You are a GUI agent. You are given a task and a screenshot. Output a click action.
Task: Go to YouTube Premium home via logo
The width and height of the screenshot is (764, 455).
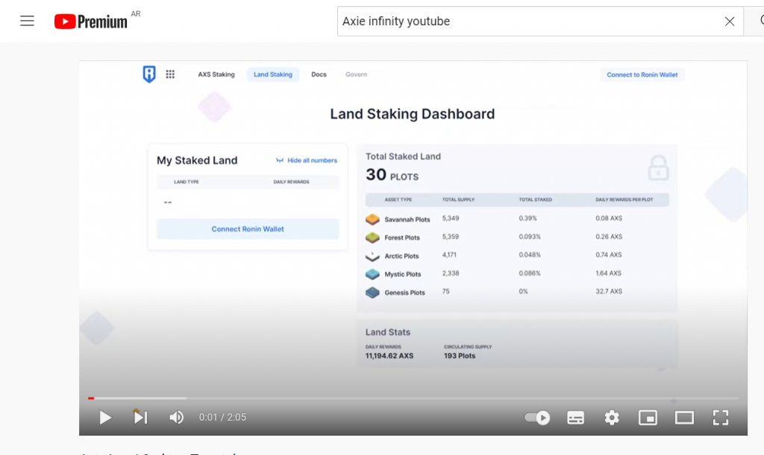(90, 22)
